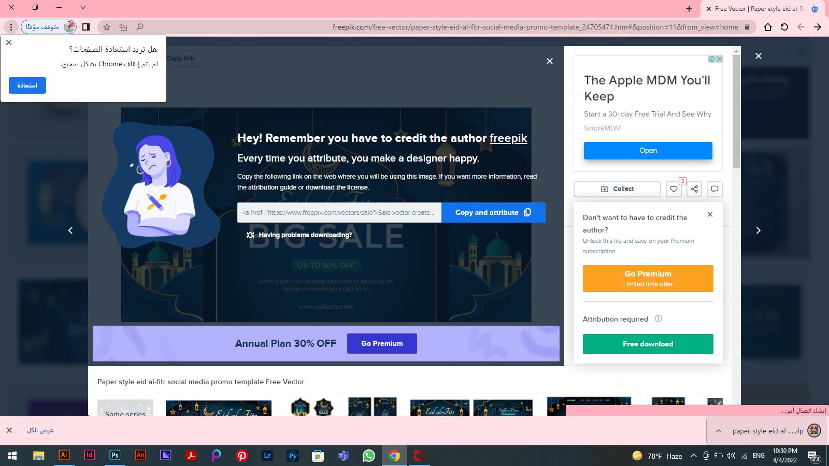Open the share icon menu
Screen dimensions: 829x466
click(x=694, y=189)
